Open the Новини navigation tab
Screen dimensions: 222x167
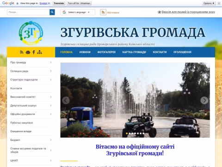pyautogui.click(x=85, y=52)
